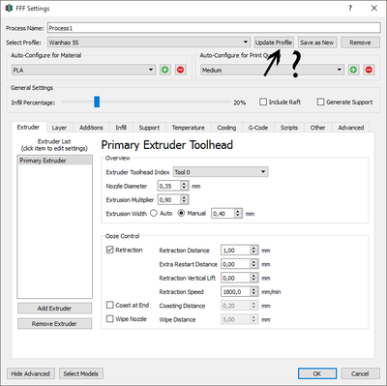Screen dimensions: 387x386
Task: Remove the PLA material configuration with red minus
Action: click(x=181, y=70)
